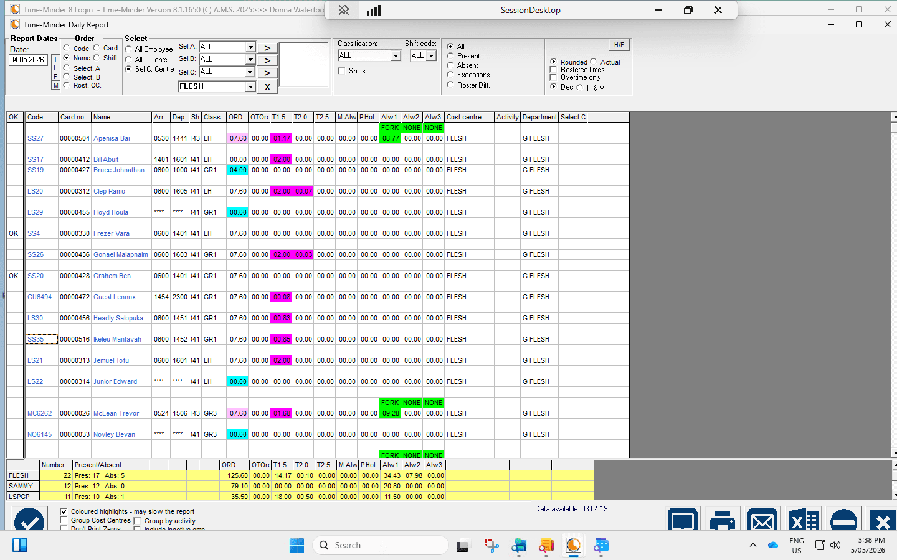
Task: Click the Windows taskbar Search box
Action: [380, 545]
